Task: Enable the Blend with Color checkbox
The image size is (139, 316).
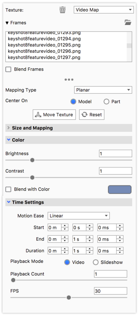Action: tap(8, 189)
